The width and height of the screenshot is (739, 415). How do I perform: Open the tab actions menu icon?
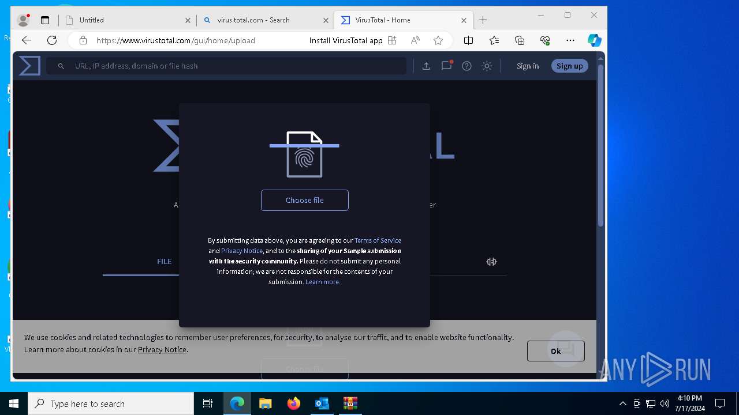(45, 20)
